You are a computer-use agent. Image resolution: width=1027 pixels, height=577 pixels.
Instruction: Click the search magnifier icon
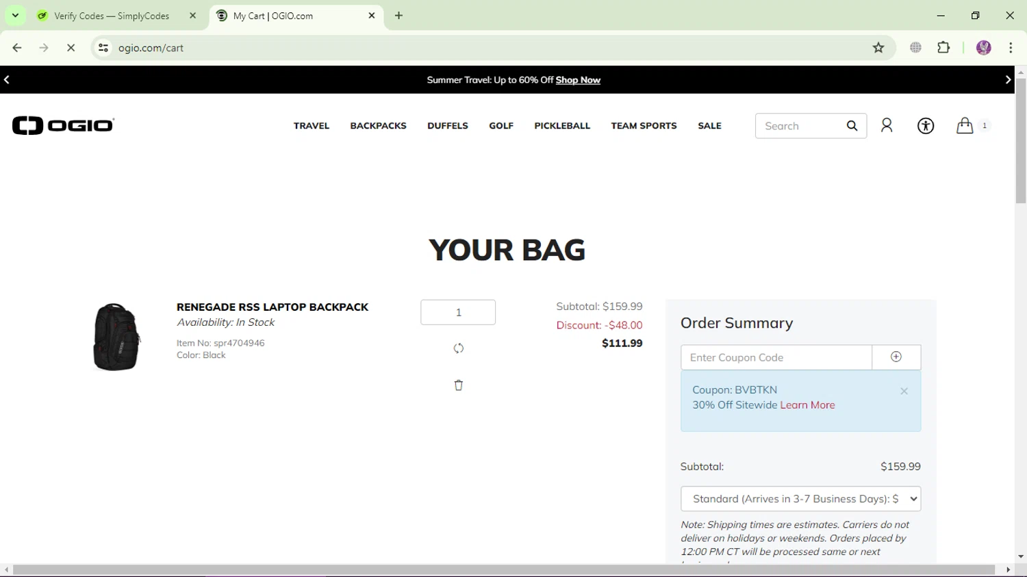852,126
